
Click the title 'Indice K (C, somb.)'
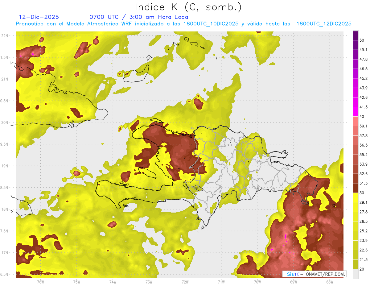[188, 7]
